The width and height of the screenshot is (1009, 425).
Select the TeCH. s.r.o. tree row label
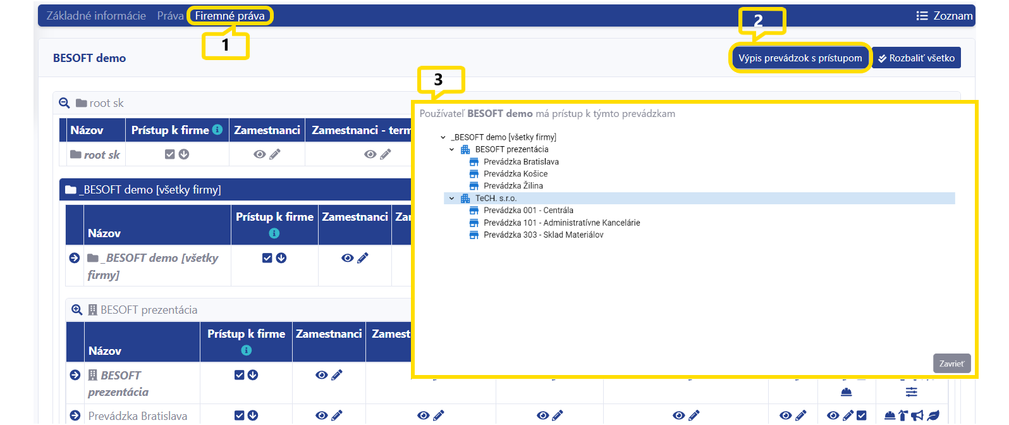point(496,198)
